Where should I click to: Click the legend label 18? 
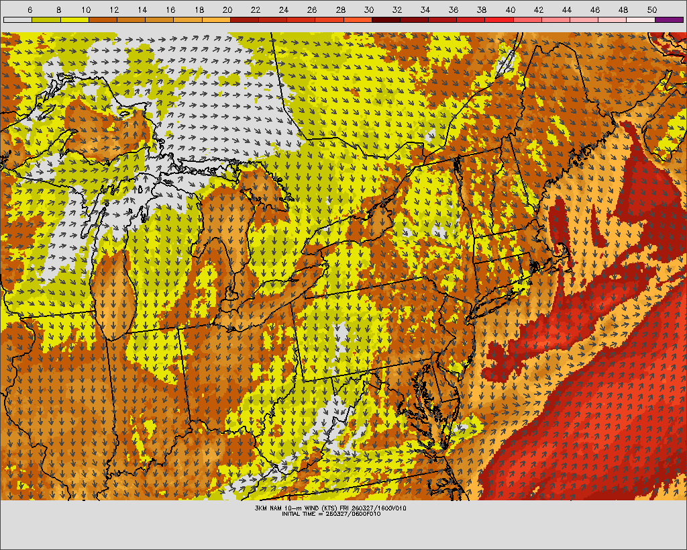point(199,9)
